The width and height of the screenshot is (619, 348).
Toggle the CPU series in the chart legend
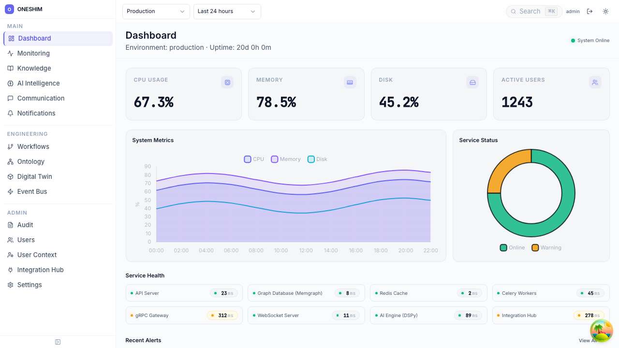248,159
